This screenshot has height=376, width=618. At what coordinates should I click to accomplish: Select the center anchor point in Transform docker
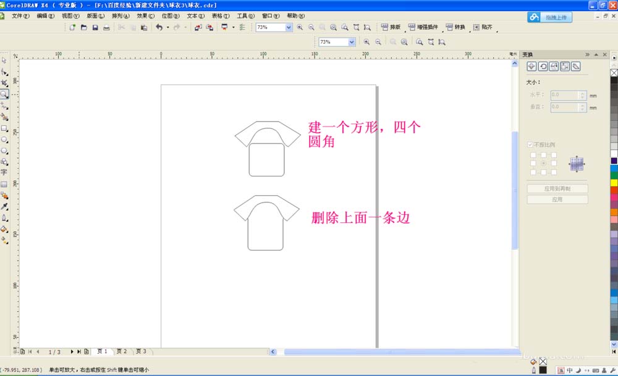[x=544, y=162]
